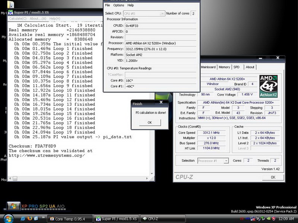Image resolution: width=298 pixels, height=223 pixels.
Task: Click the CPUID field 0x40F33
Action: tap(161, 26)
